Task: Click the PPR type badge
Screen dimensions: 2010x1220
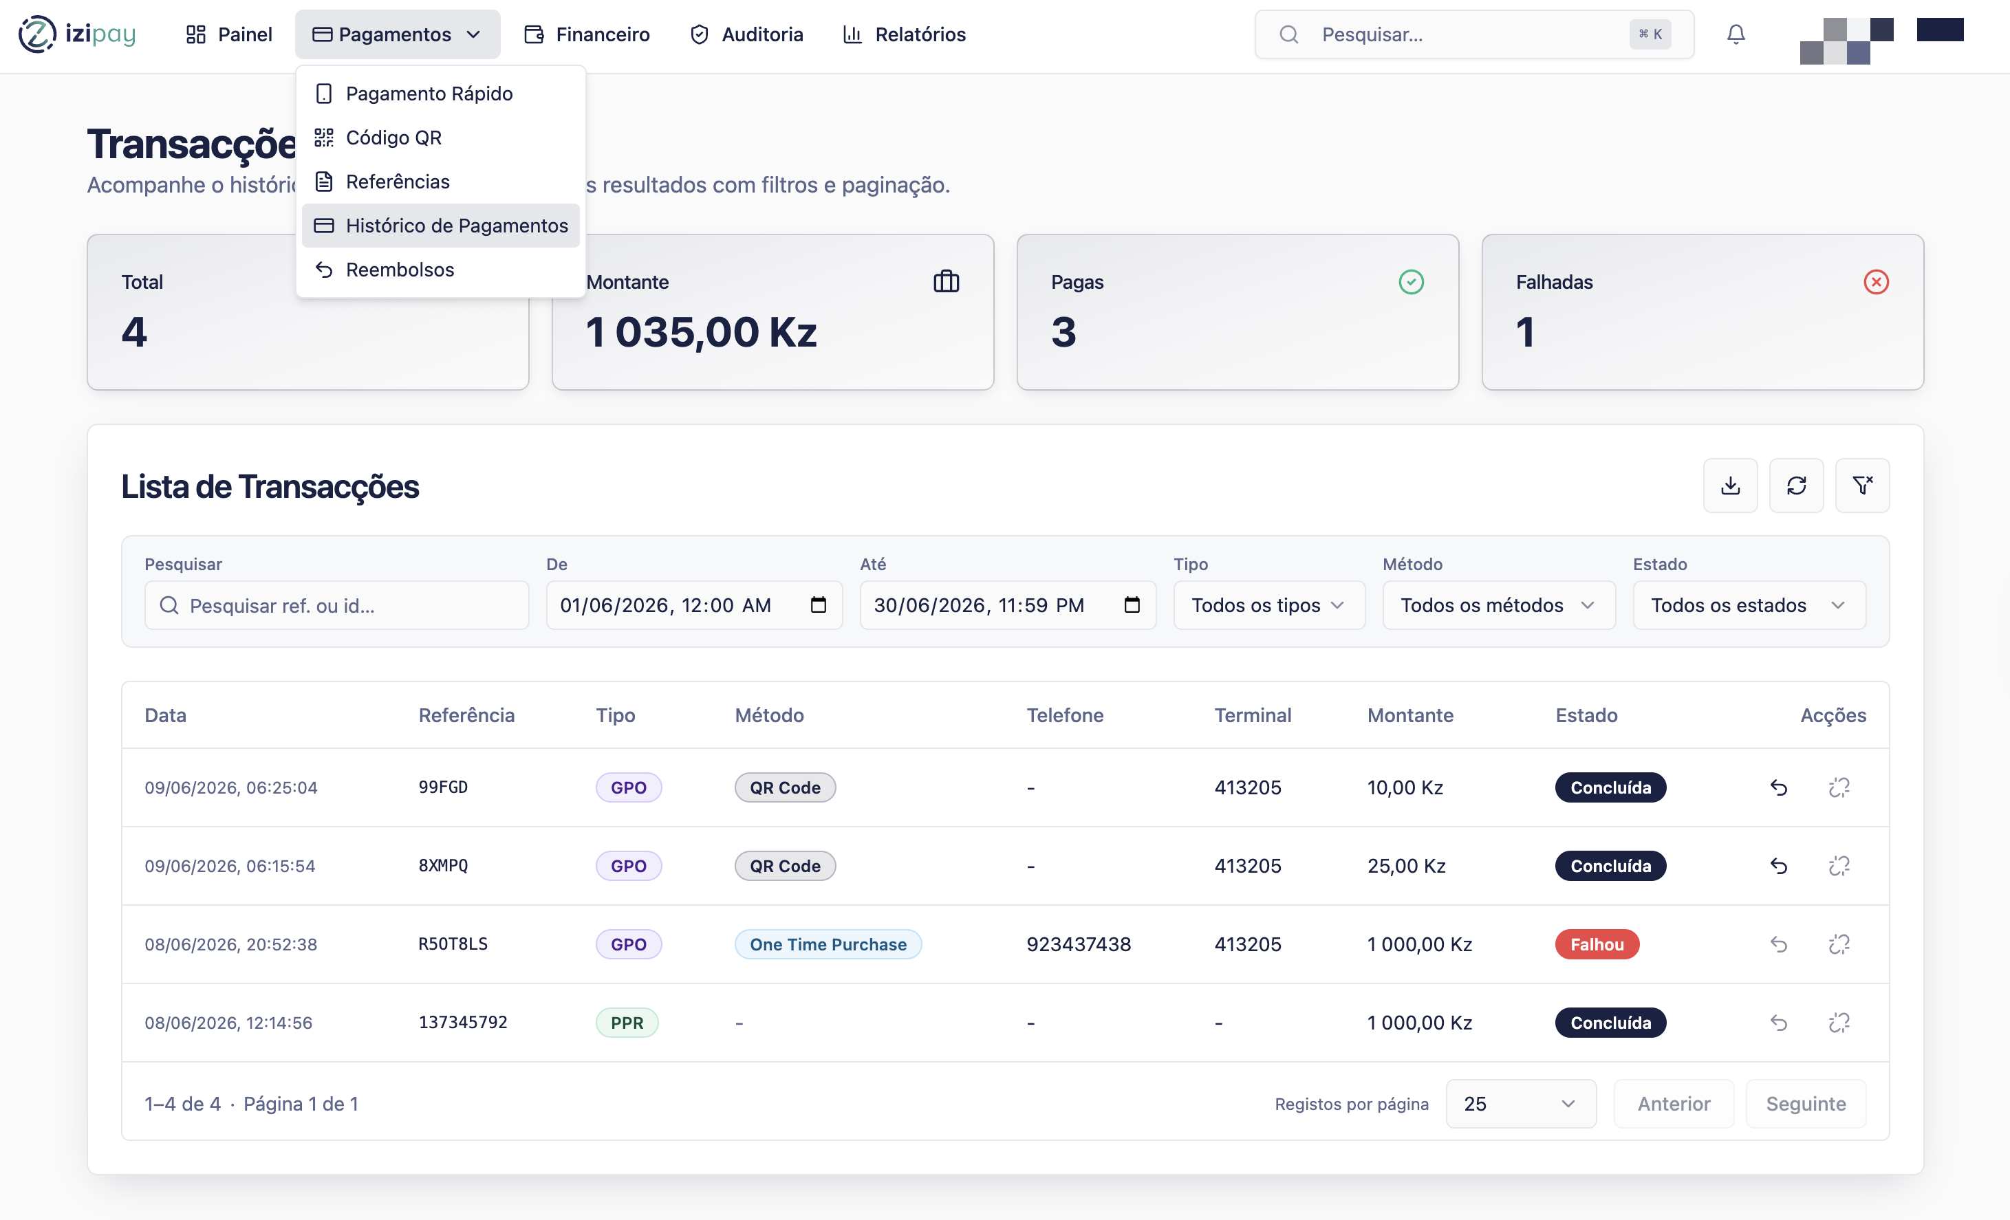Action: pyautogui.click(x=627, y=1023)
